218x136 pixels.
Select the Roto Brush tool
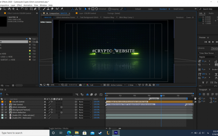[x=57, y=9]
